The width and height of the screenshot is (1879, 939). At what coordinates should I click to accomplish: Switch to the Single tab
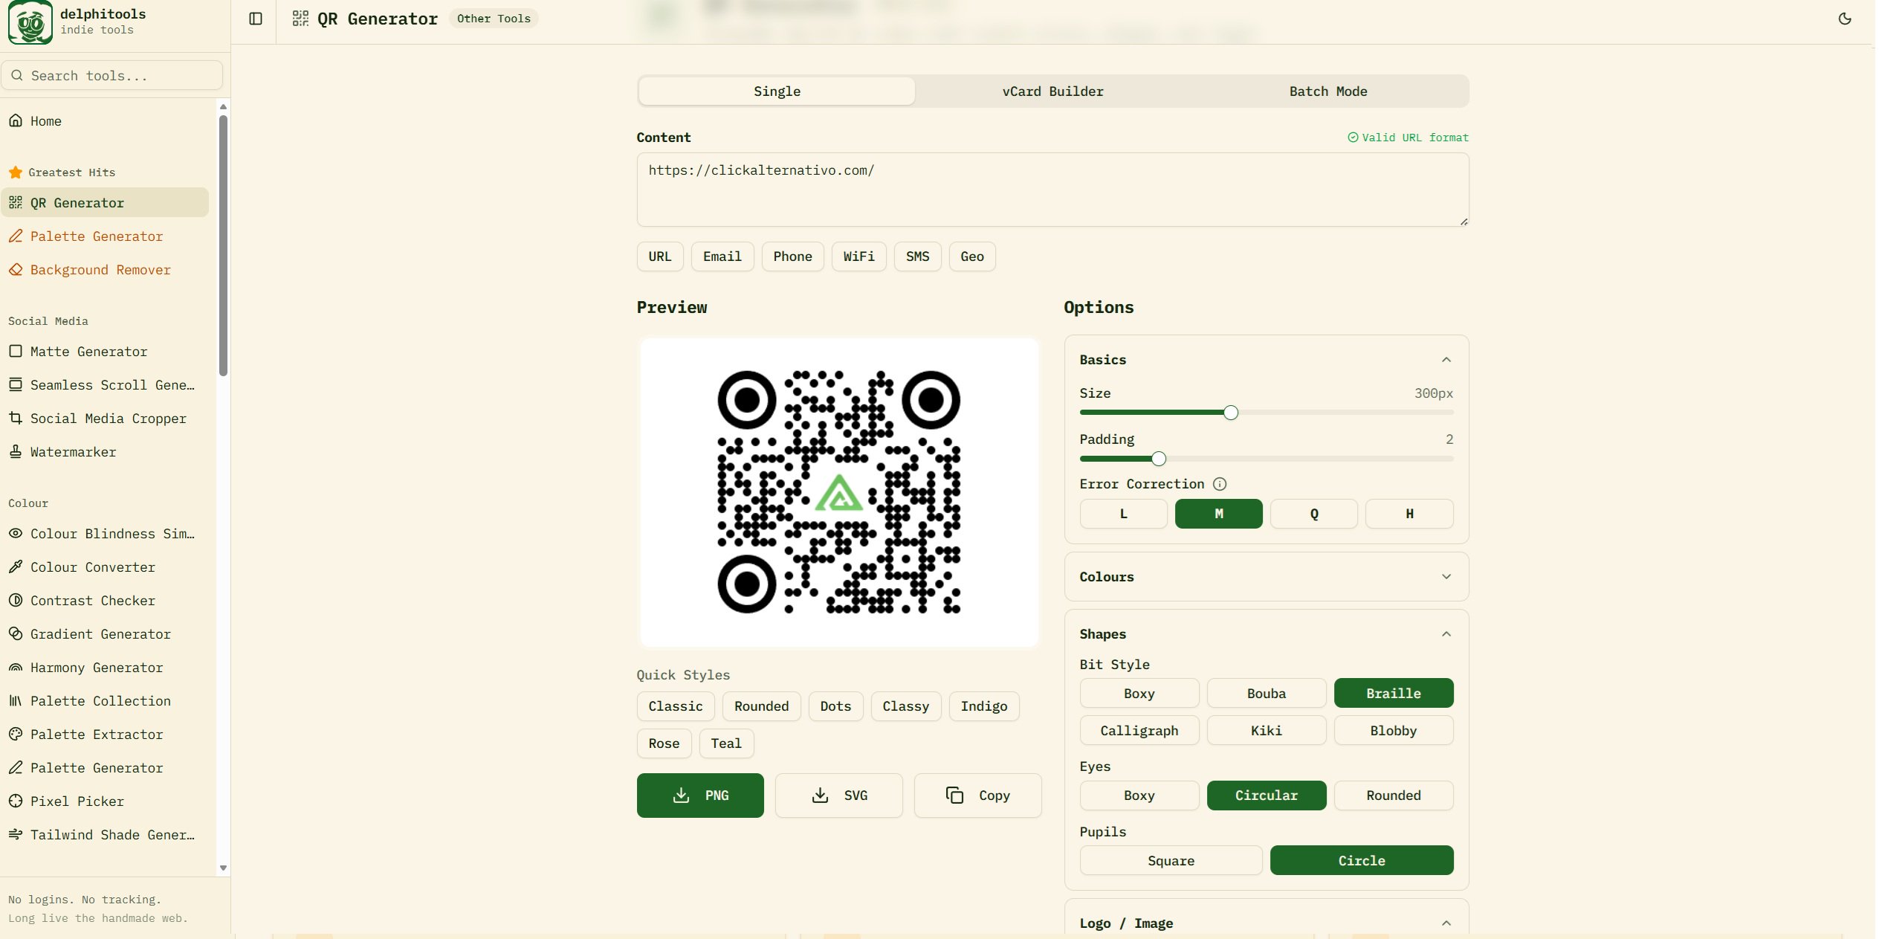pos(777,91)
